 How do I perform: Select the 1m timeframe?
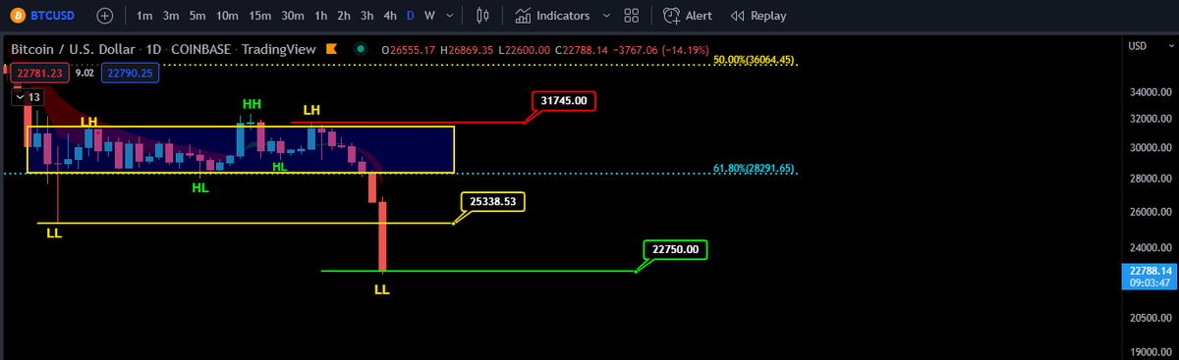point(143,16)
